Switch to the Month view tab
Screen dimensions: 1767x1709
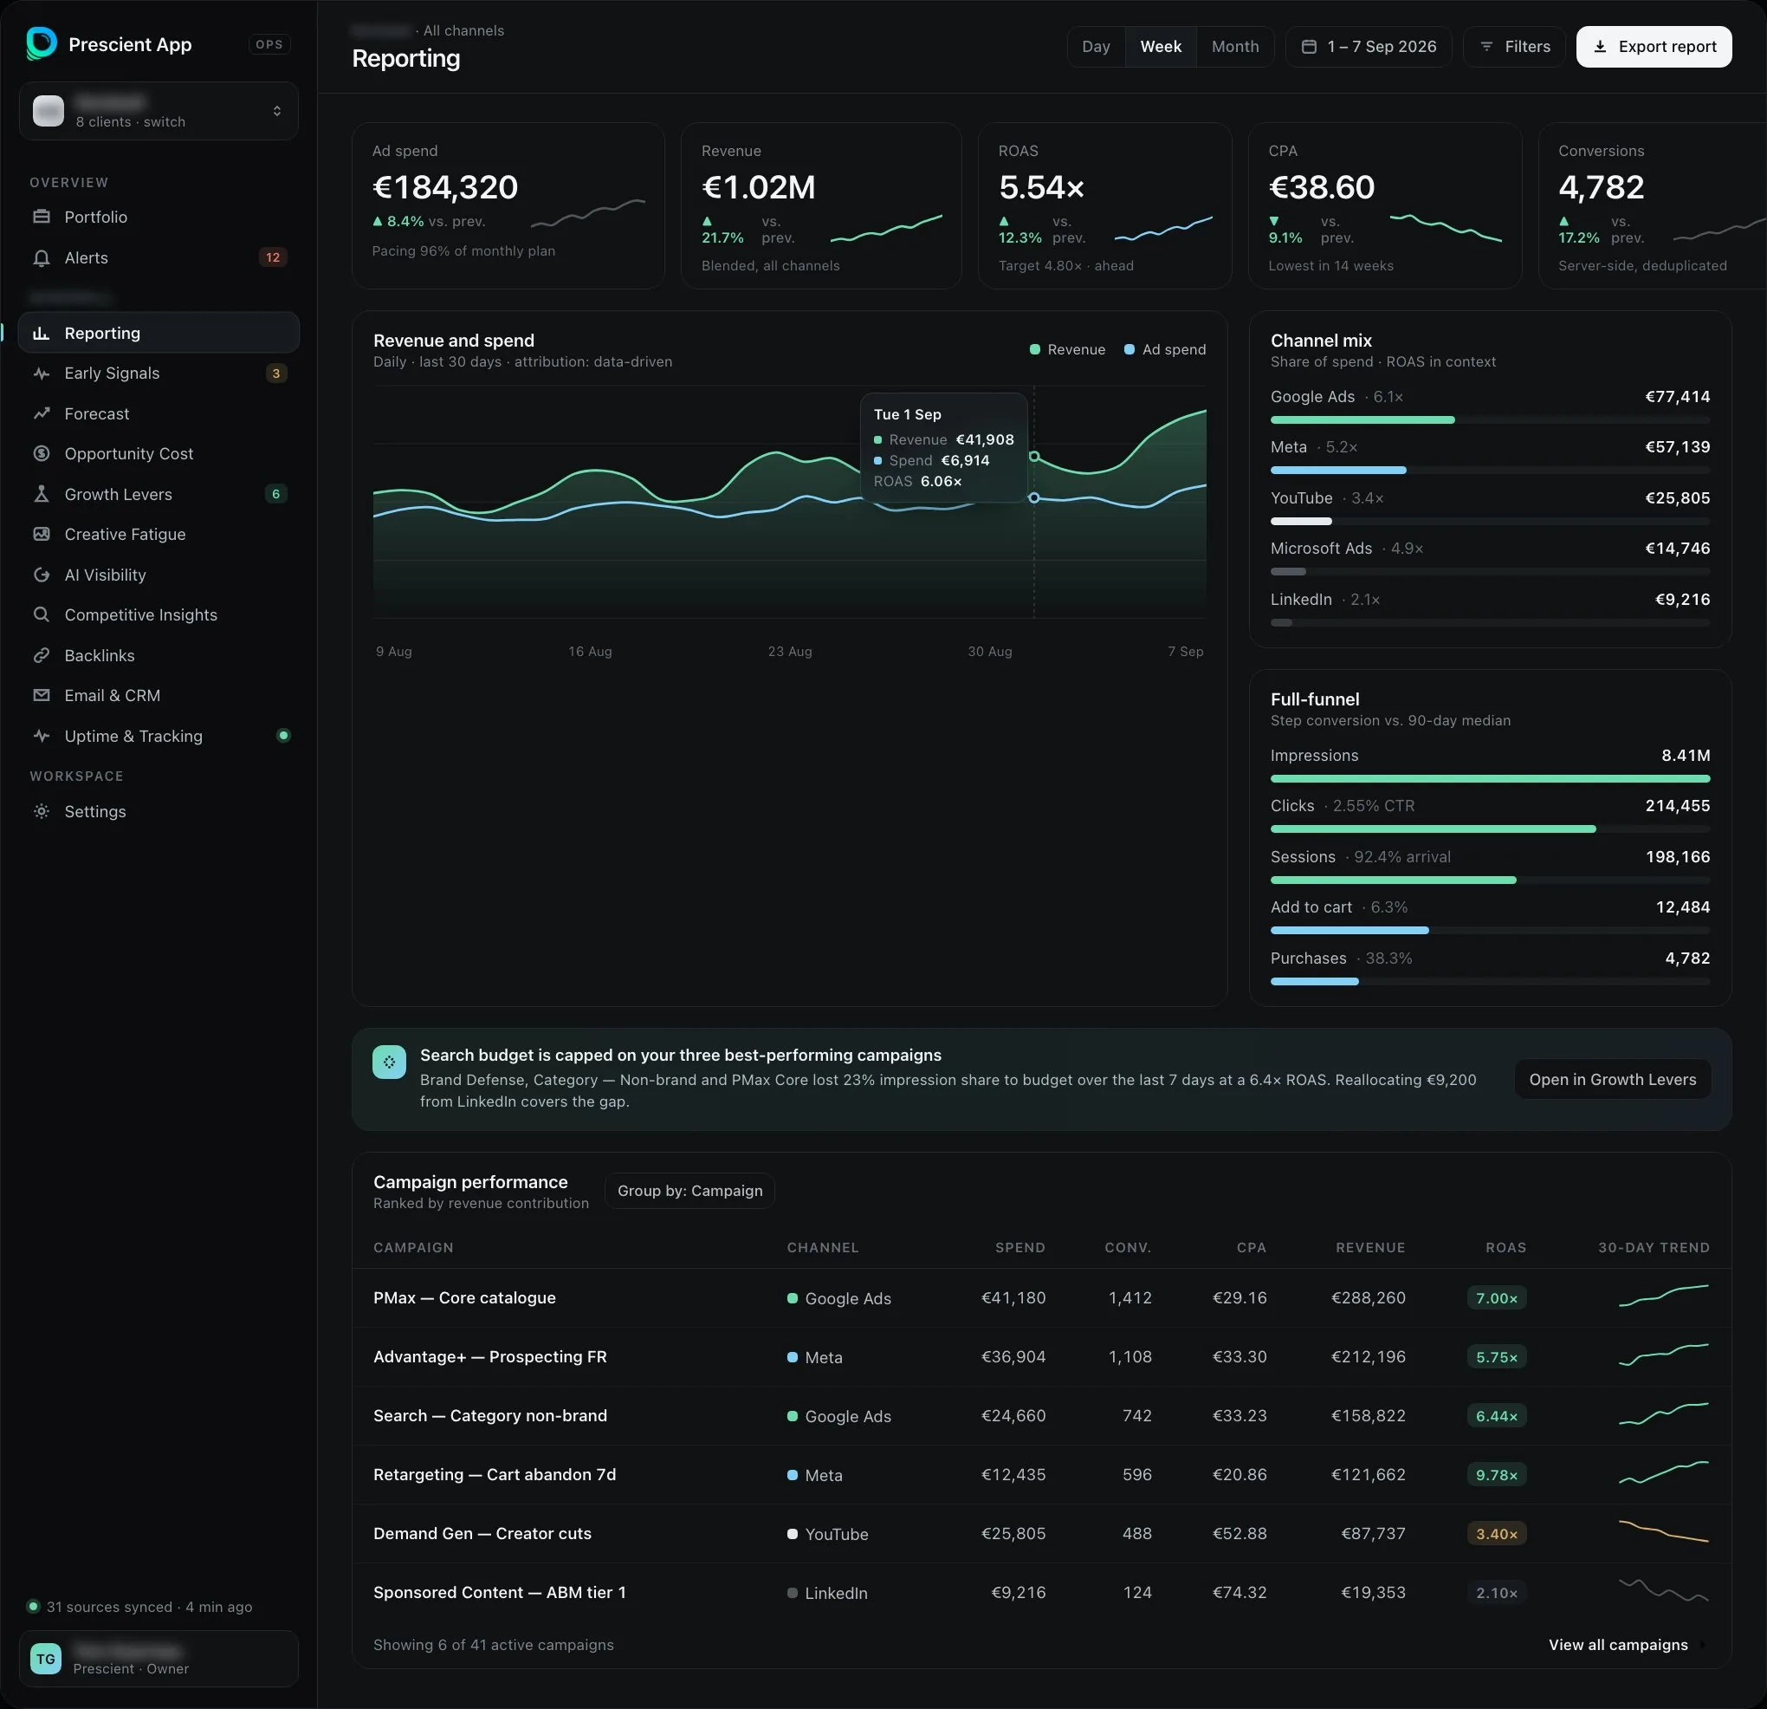tap(1235, 47)
